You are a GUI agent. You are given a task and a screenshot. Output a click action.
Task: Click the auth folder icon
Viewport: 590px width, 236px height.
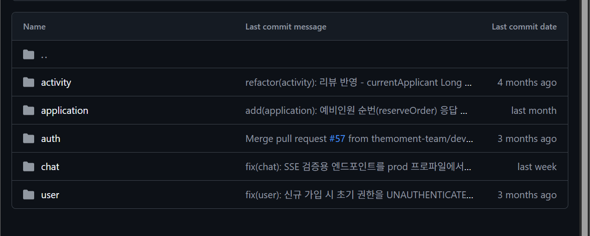click(x=29, y=139)
